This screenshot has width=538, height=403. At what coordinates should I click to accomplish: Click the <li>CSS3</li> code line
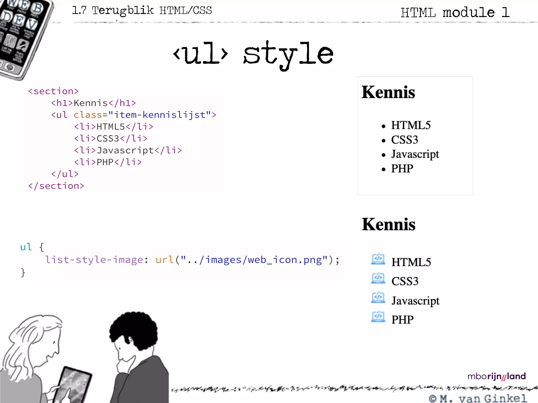tap(111, 138)
